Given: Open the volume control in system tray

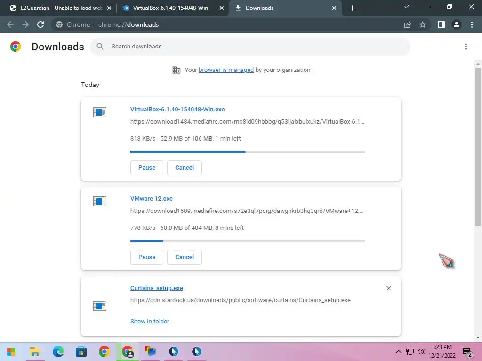Looking at the screenshot, I should [x=420, y=352].
